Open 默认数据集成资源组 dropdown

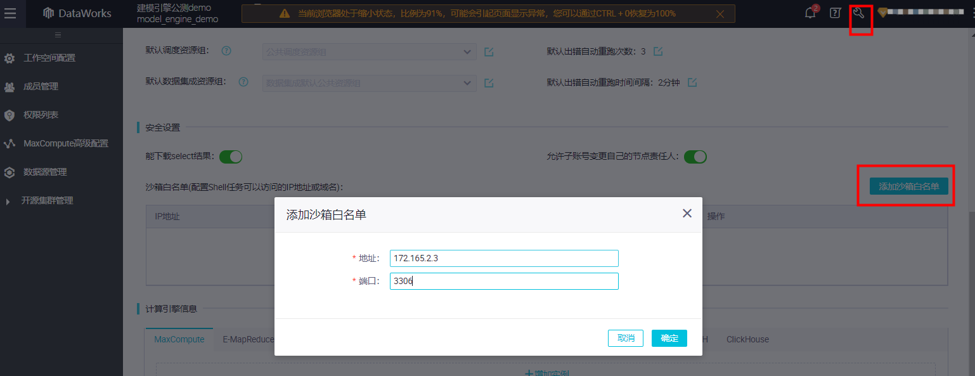370,83
